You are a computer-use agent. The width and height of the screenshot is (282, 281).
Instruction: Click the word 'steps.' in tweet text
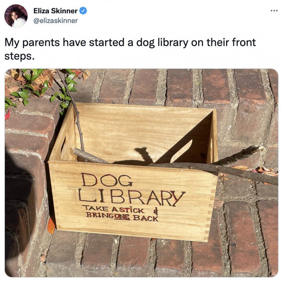click(x=19, y=56)
